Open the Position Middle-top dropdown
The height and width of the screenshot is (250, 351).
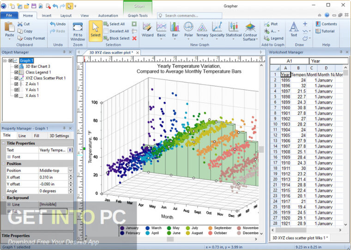point(71,170)
